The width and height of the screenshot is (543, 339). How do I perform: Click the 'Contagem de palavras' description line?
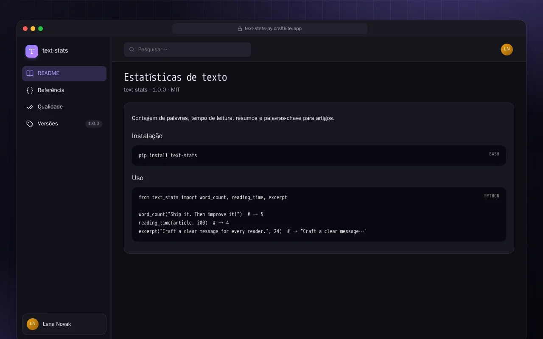(x=233, y=118)
